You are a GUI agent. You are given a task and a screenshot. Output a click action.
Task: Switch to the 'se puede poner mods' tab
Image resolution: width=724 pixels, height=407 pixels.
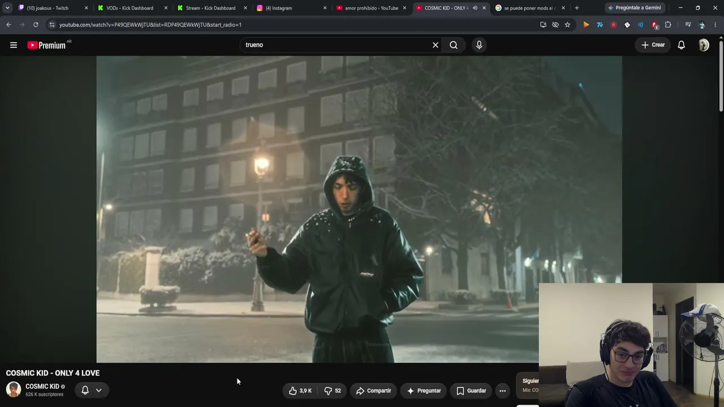point(531,8)
